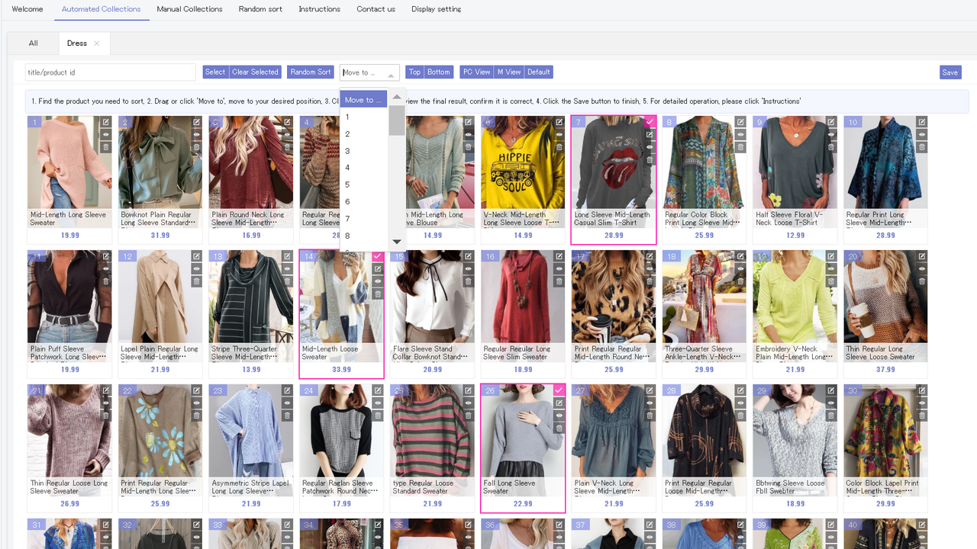This screenshot has height=549, width=977.
Task: Edit the Lapel Plain Regular product 12
Action: 196,256
